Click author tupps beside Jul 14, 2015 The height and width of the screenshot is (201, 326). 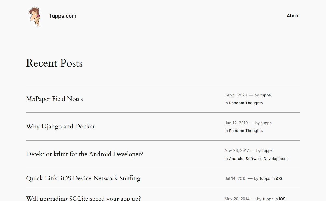click(x=265, y=178)
